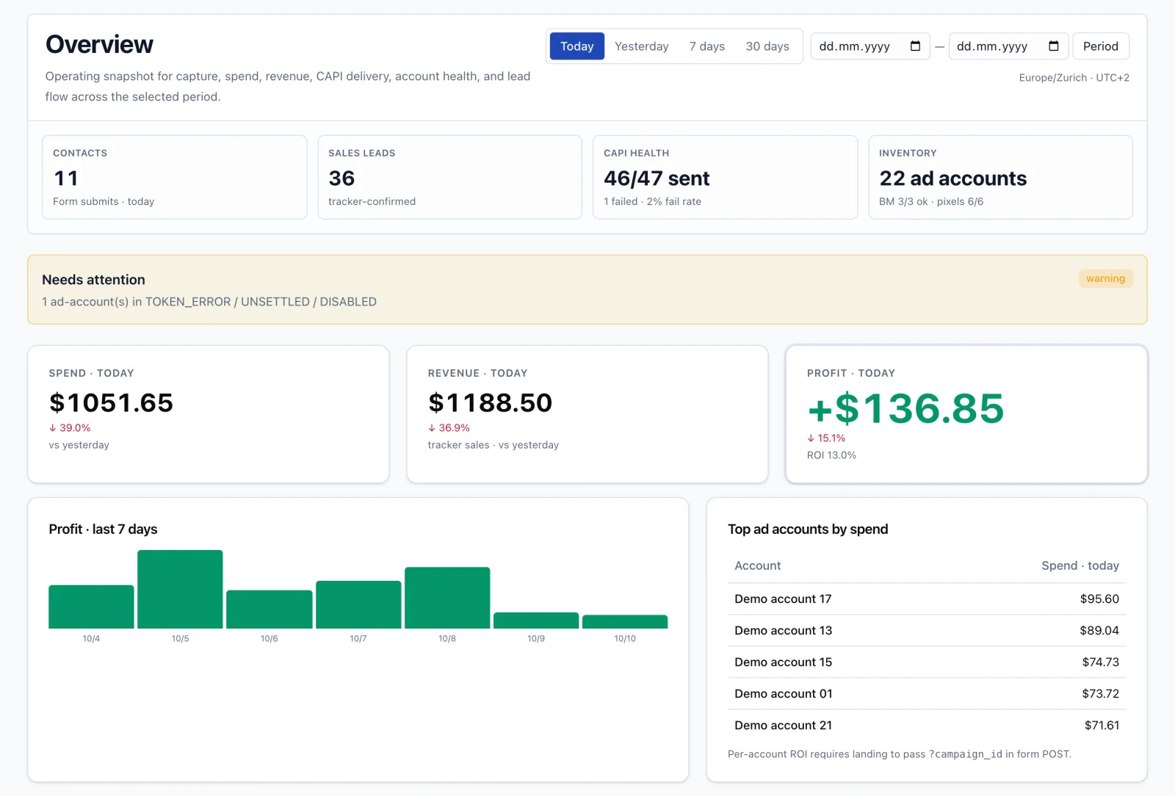Select the Demo account 13 row
This screenshot has width=1175, height=796.
tap(927, 631)
